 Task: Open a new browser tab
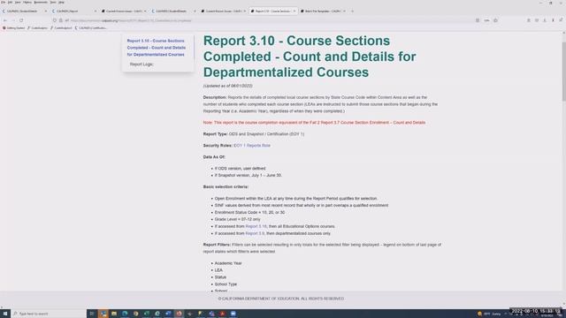352,11
